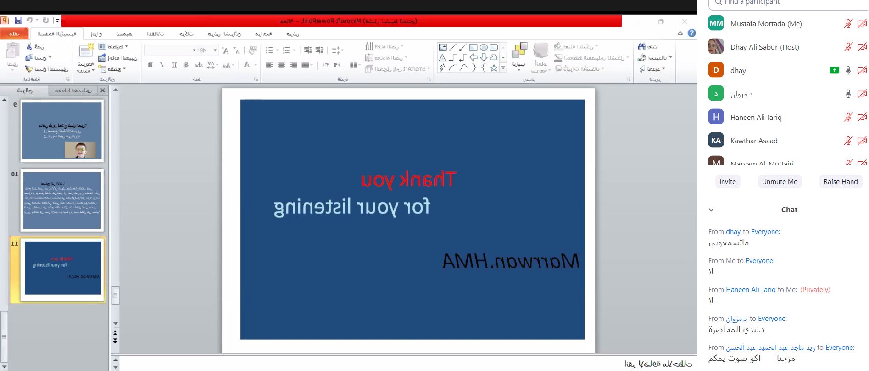Click the Unmute Me button

[x=780, y=182]
